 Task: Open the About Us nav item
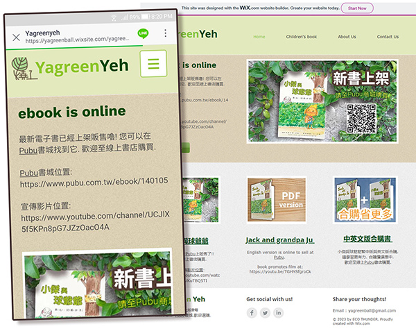347,37
